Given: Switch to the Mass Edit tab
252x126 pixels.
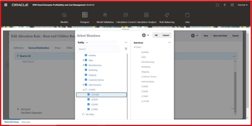Looking at the screenshot, I should click(26, 122).
